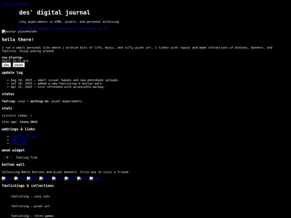This screenshot has height=218, width=291.
Task: Open the btn3 button-wall image link
Action: (x=32, y=179)
